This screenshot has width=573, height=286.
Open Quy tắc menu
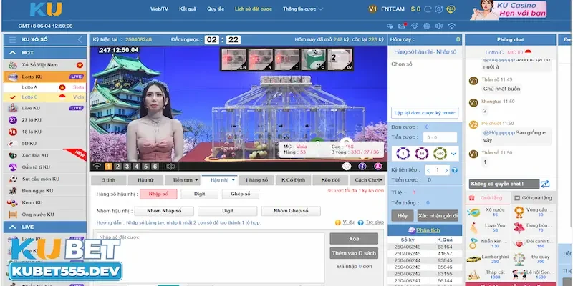[x=216, y=9]
